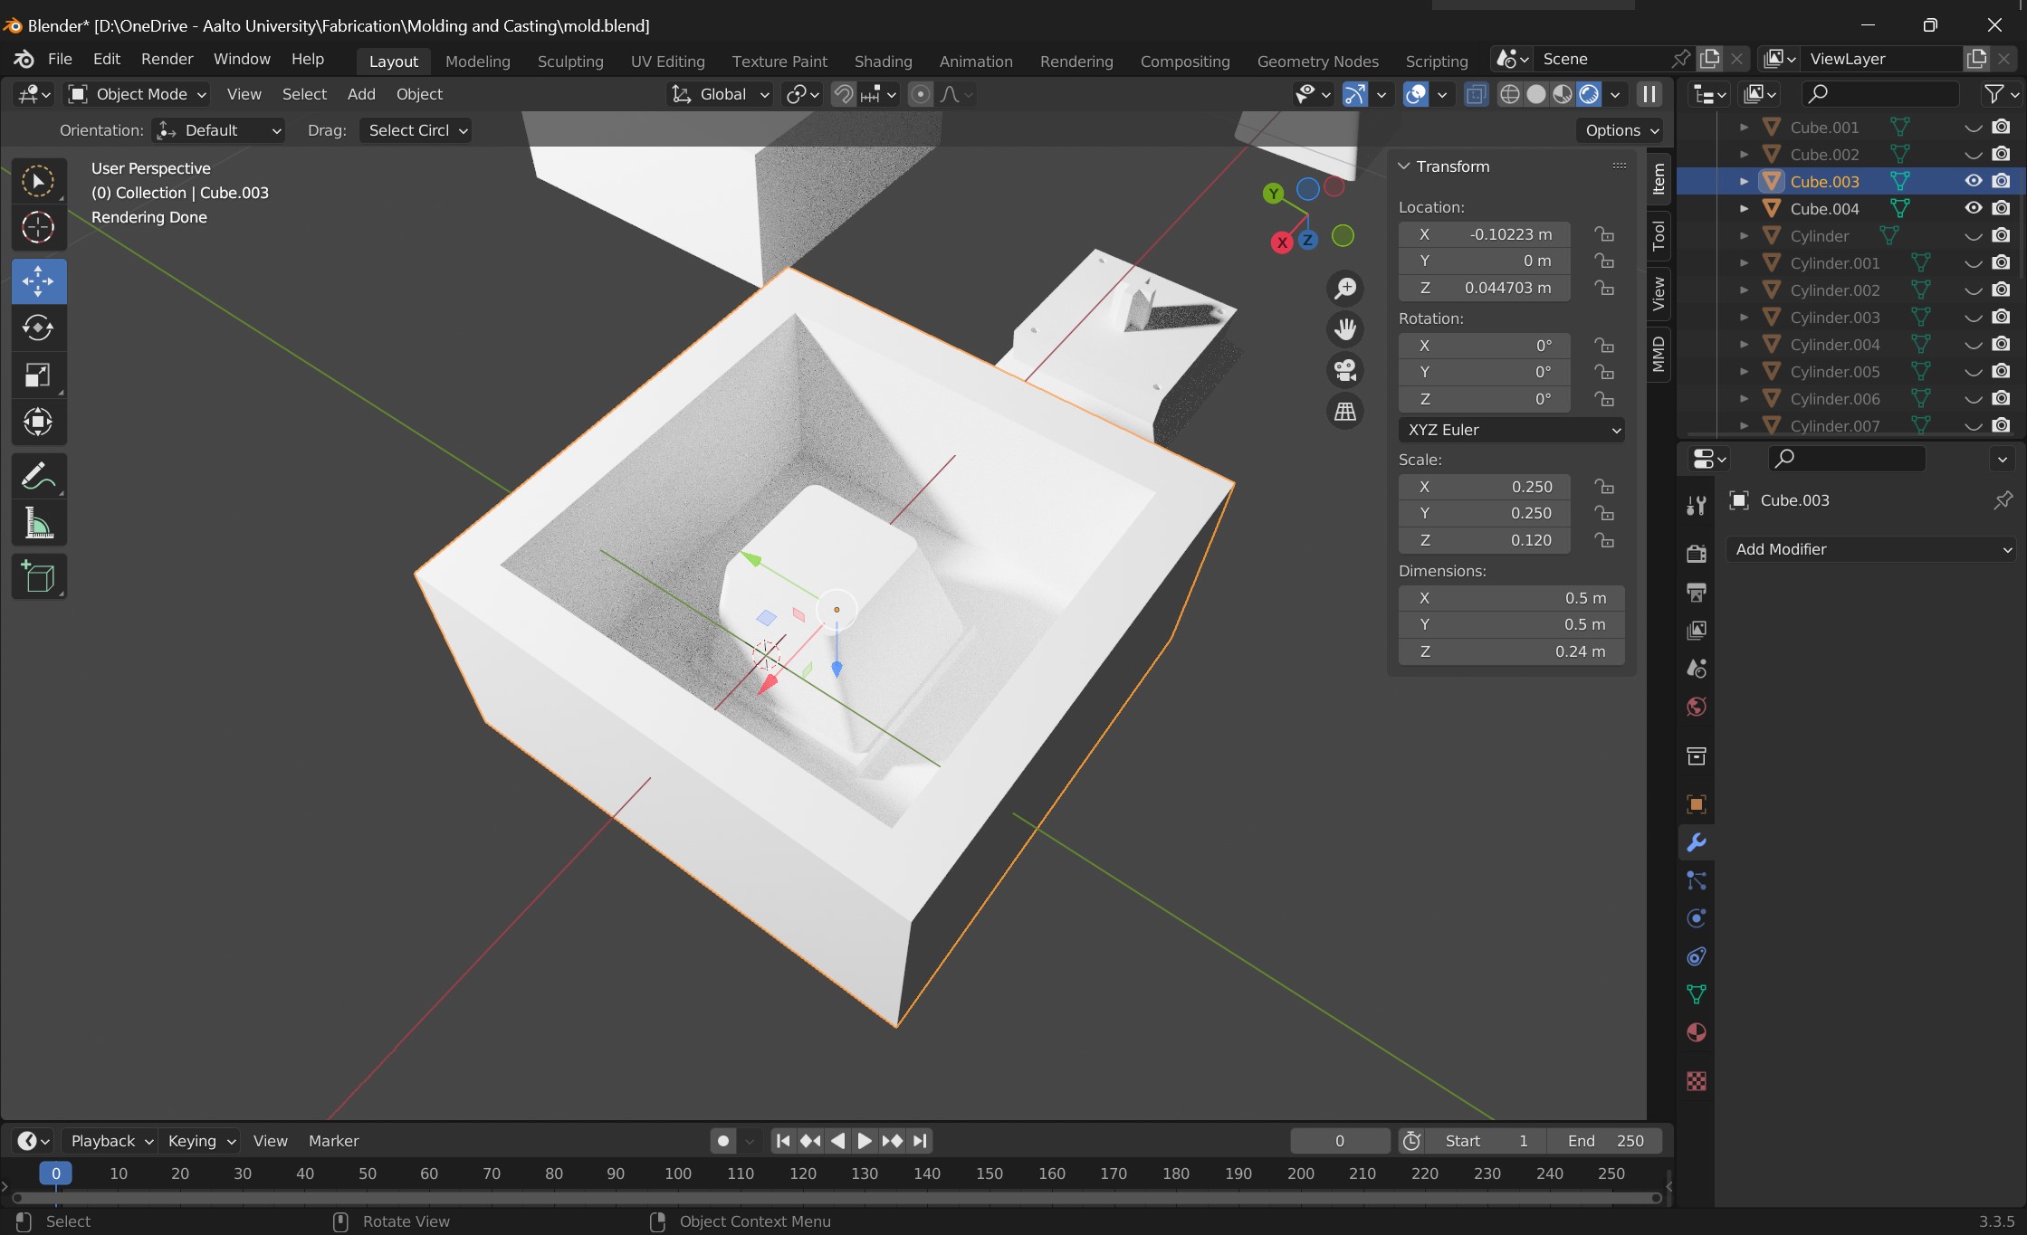Open the Render menu
The width and height of the screenshot is (2027, 1235).
pyautogui.click(x=167, y=59)
